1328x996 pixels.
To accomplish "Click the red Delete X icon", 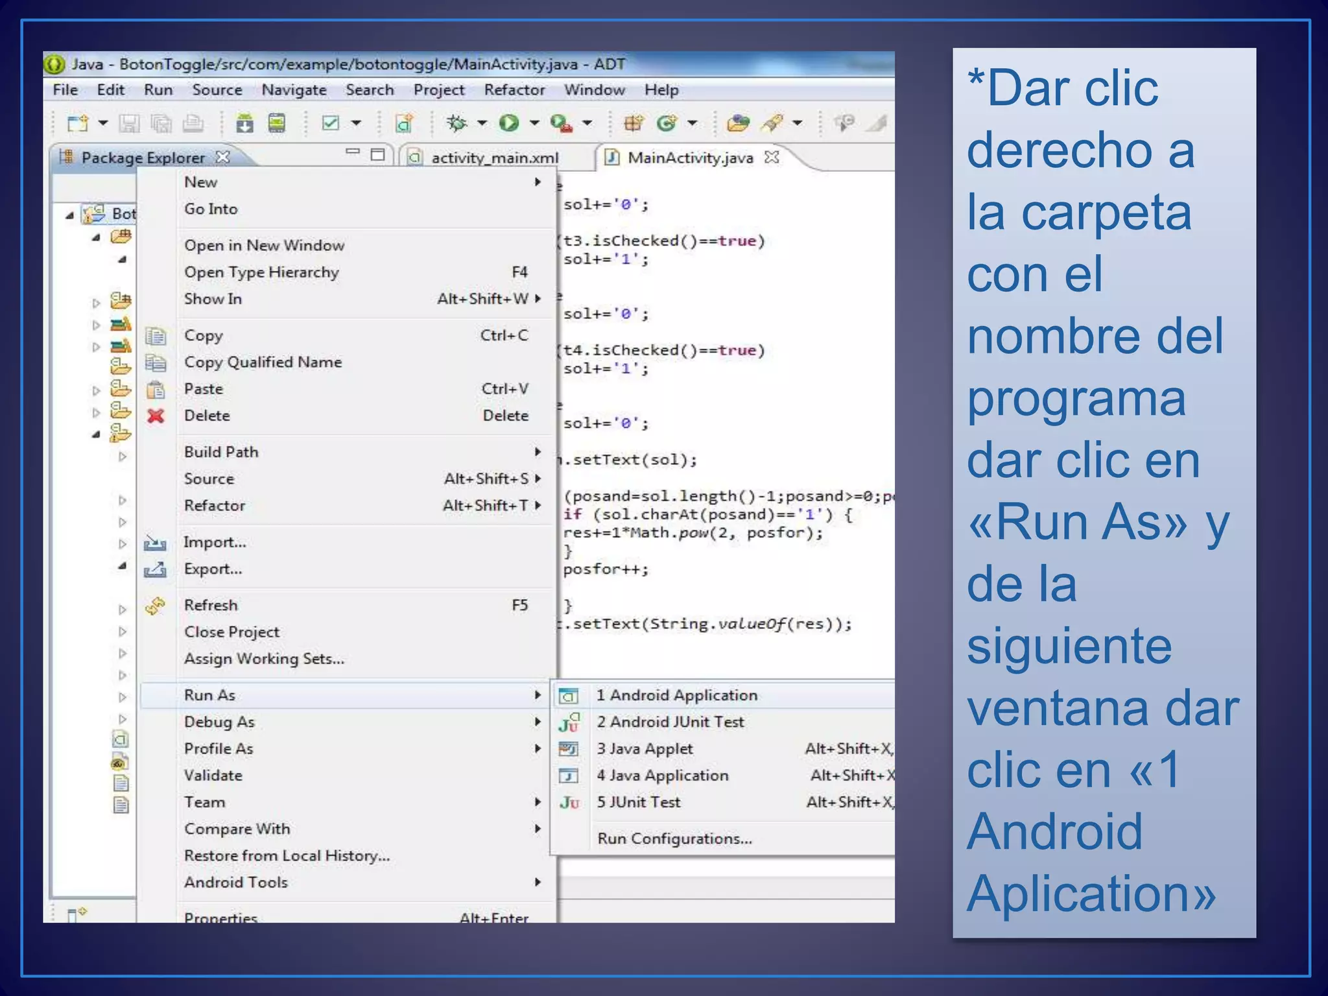I will coord(156,416).
